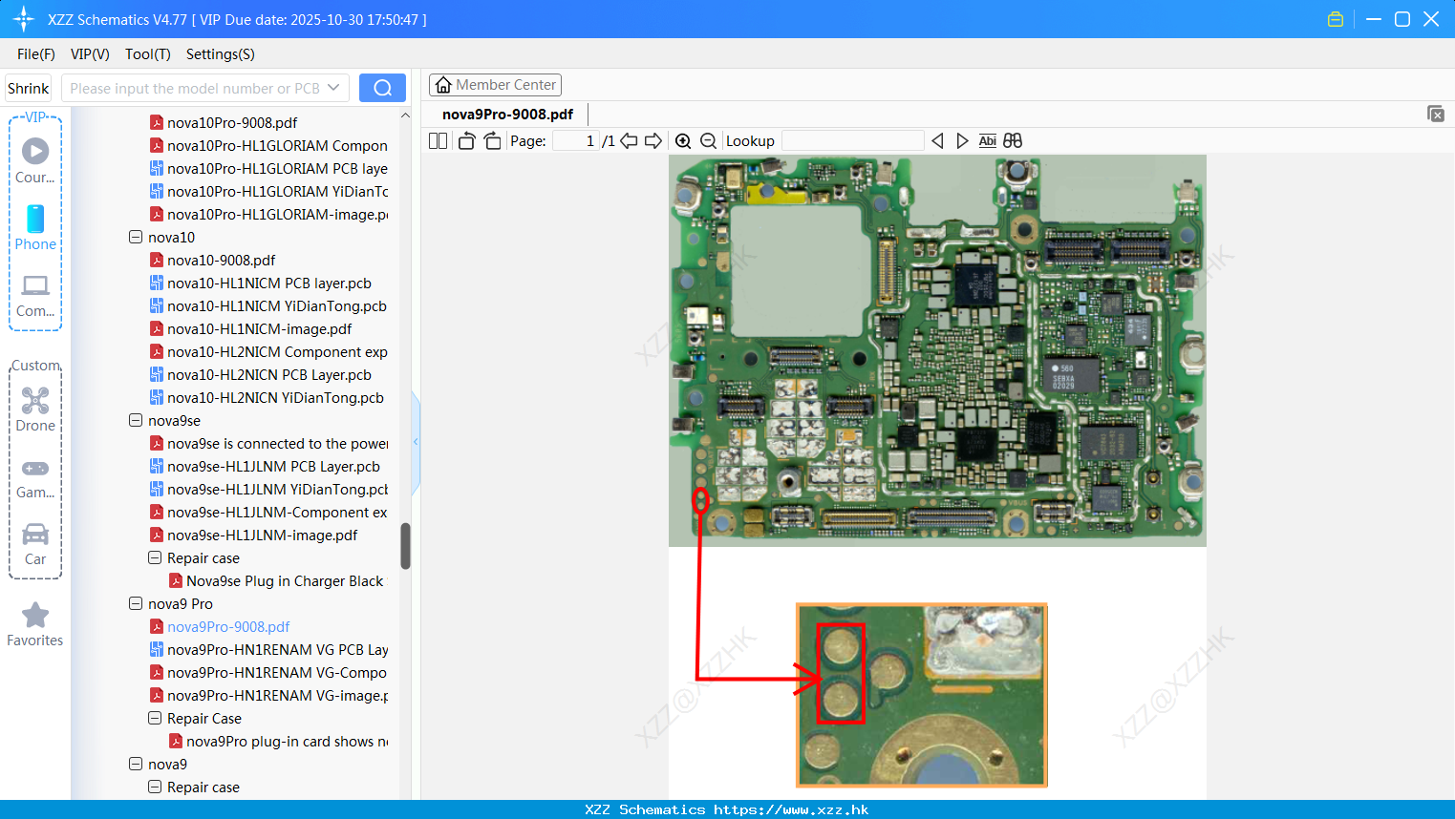
Task: Rotate the page clockwise
Action: click(x=492, y=141)
